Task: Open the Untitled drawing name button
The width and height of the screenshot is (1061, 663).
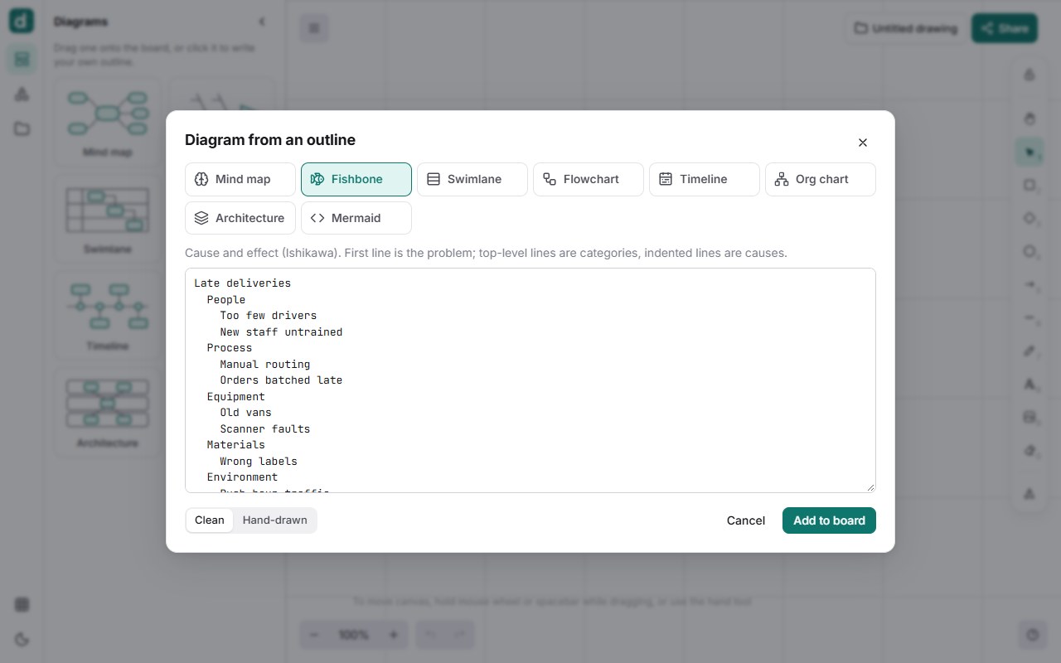Action: [905, 28]
